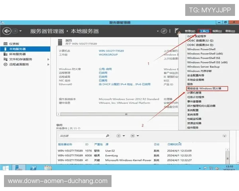Open the 帮助(H) menu
Screen dimensions: 239x191
click(x=230, y=31)
